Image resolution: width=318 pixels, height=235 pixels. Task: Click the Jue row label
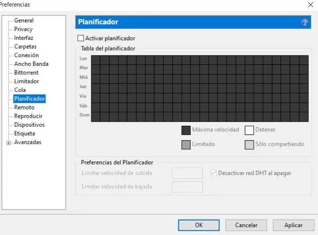click(x=83, y=87)
